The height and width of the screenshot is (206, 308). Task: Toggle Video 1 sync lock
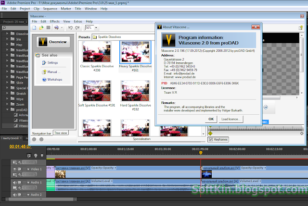19,169
